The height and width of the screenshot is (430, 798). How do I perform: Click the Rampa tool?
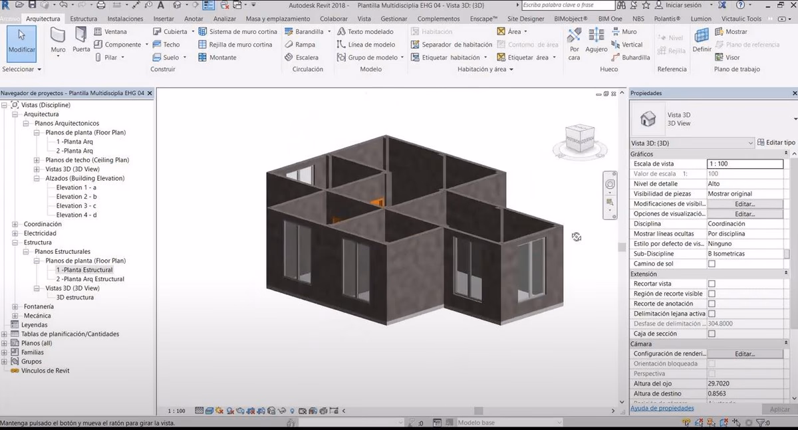click(x=300, y=45)
